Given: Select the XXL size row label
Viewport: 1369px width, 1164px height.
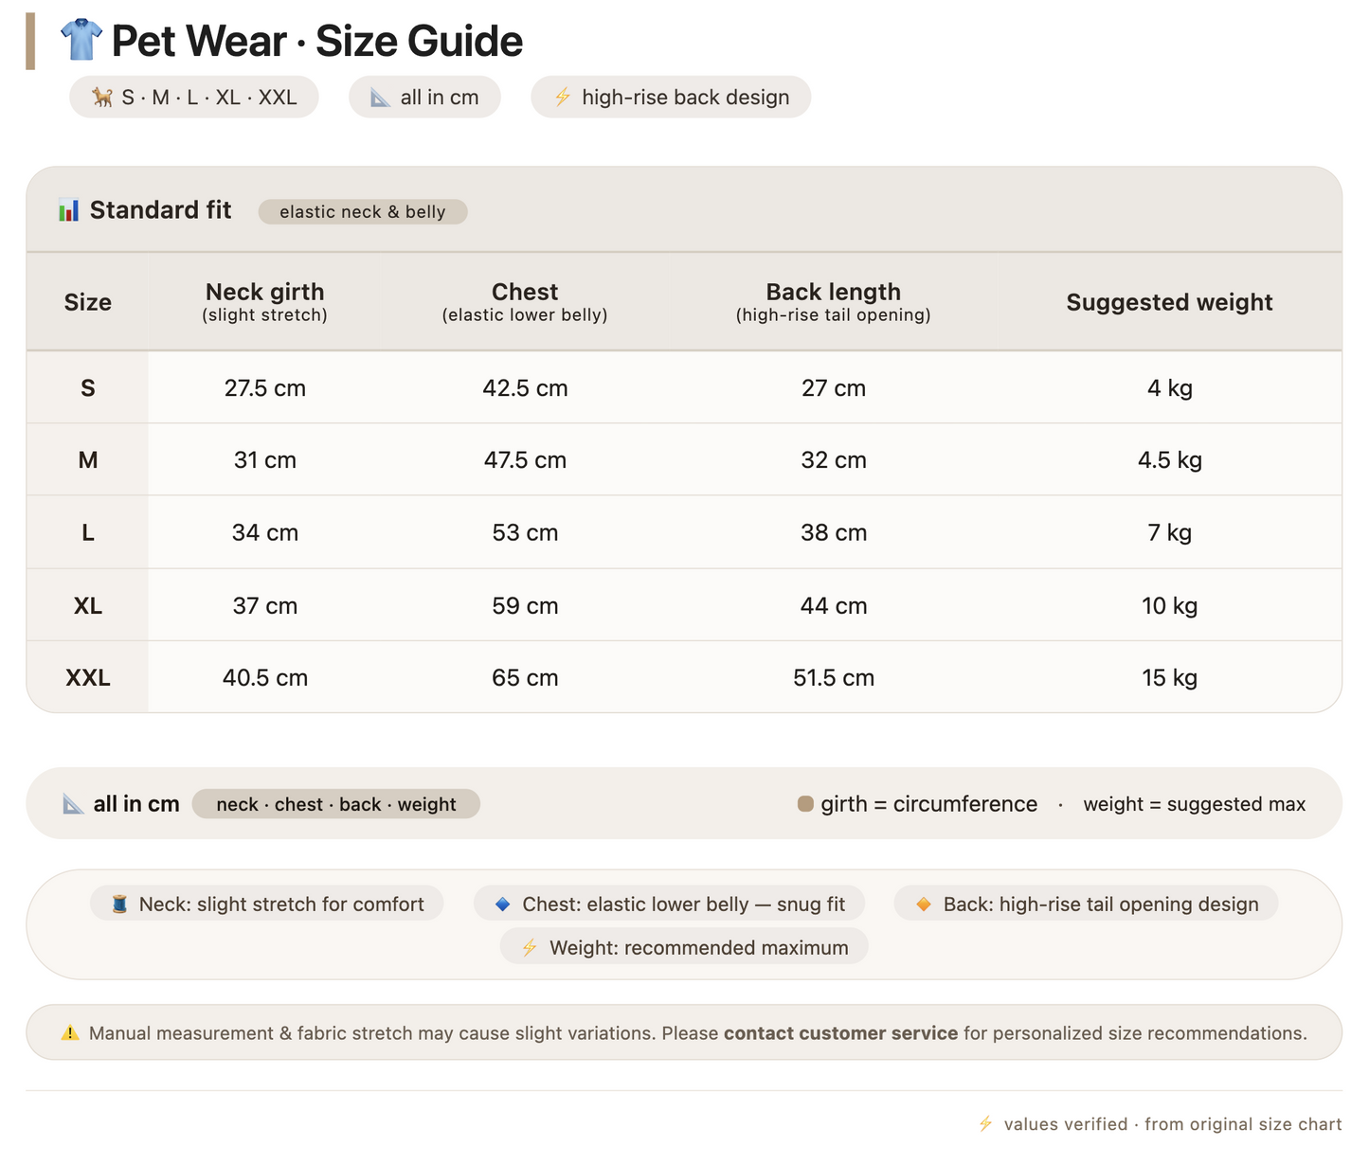Looking at the screenshot, I should click(x=88, y=677).
